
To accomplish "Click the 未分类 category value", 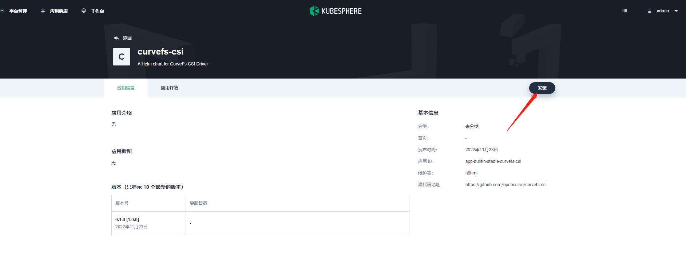I will click(472, 127).
